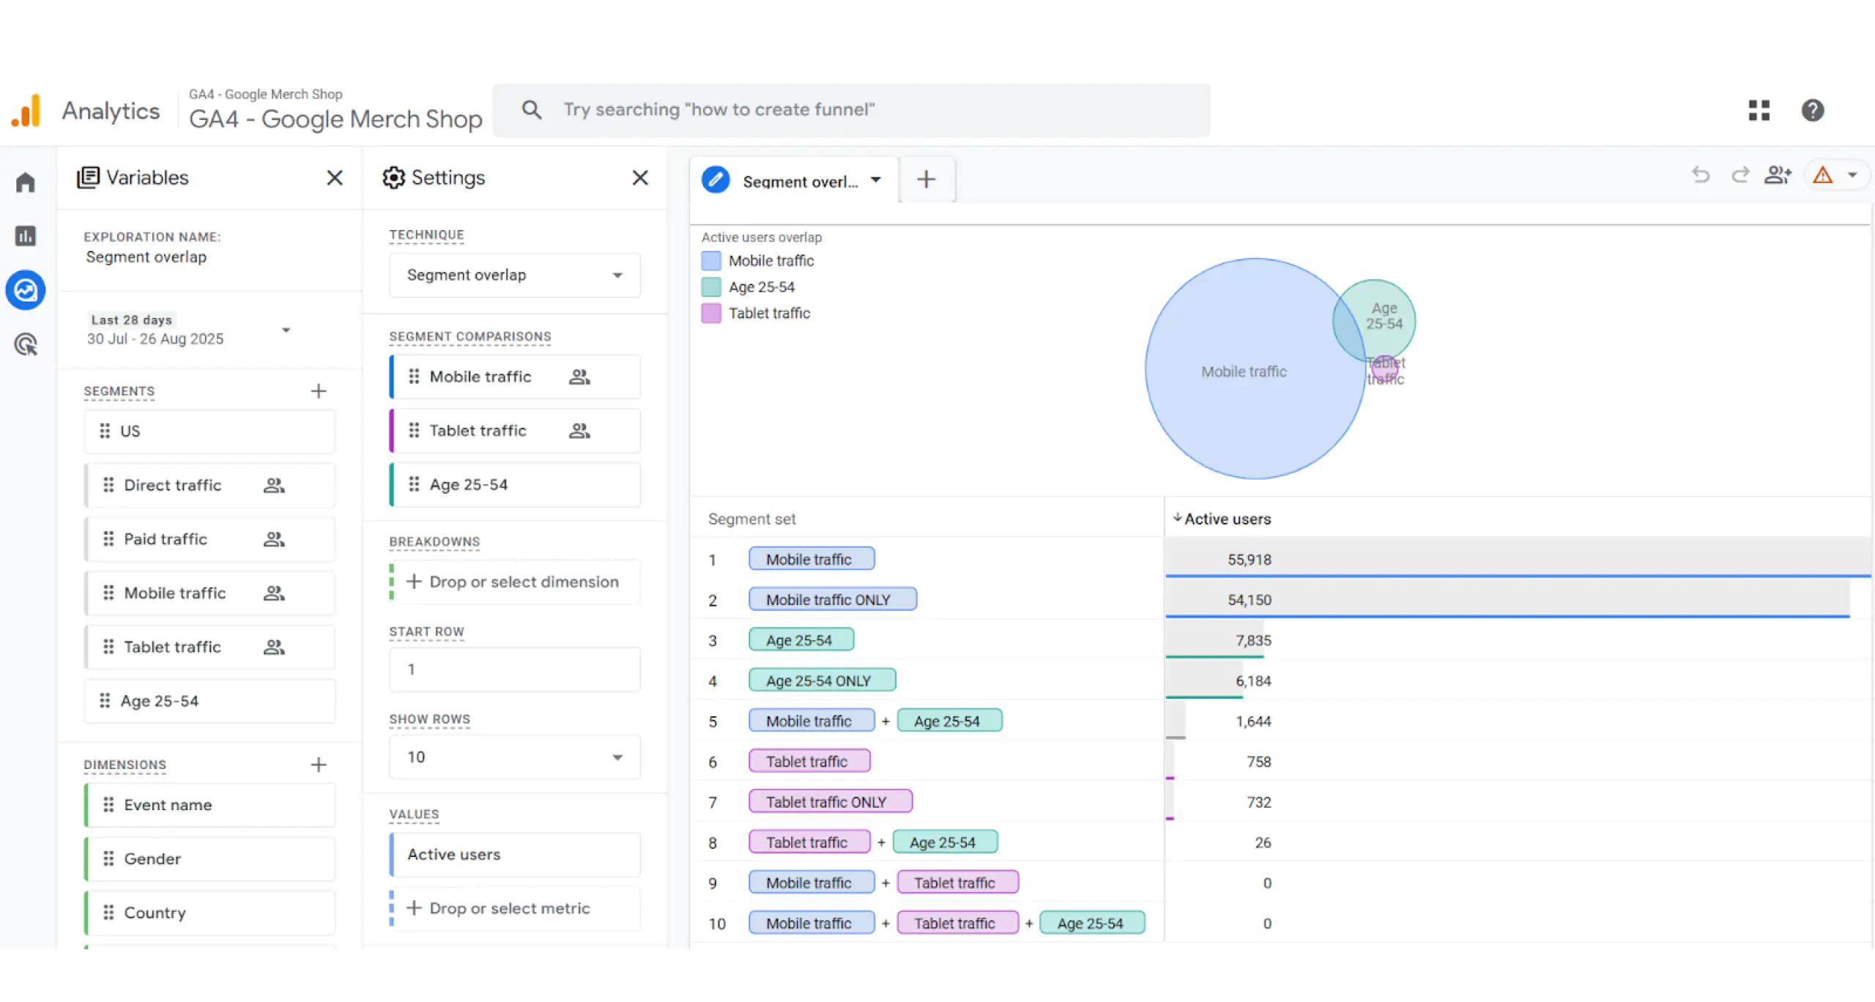
Task: Click the Mobile traffic legend color swatch
Action: tap(711, 261)
